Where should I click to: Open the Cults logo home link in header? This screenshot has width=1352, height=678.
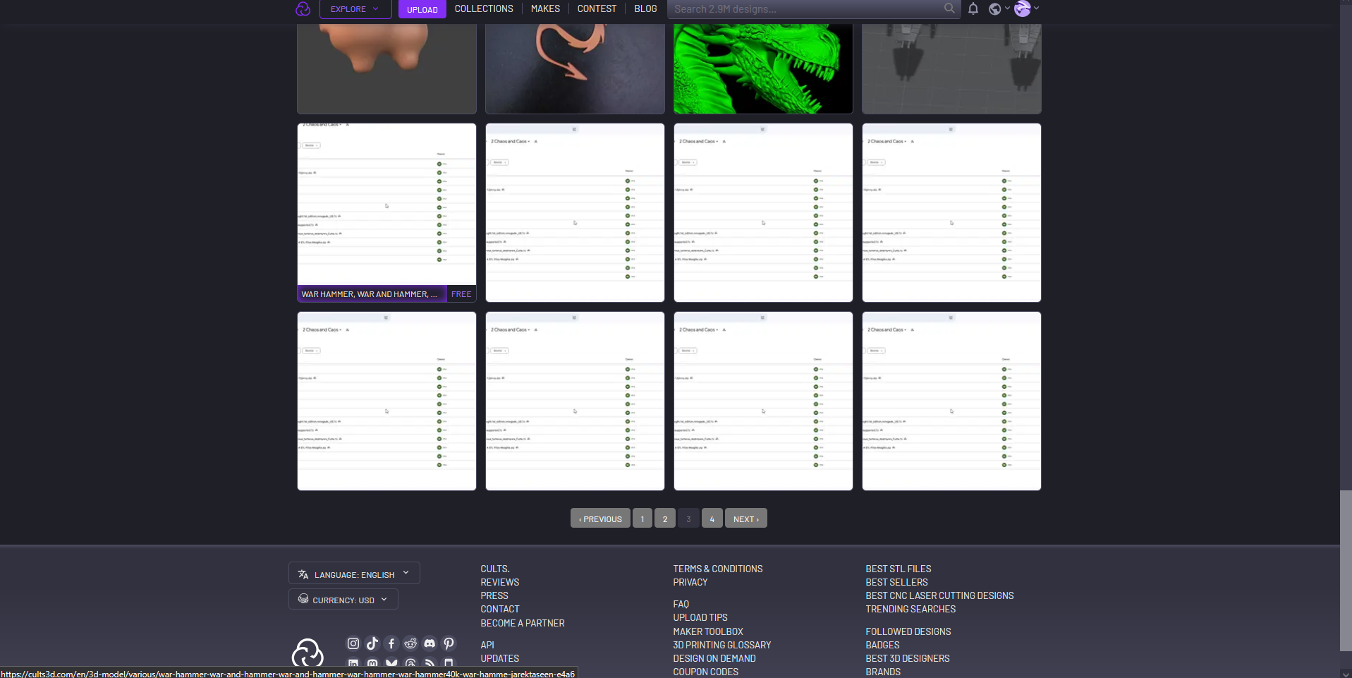click(x=303, y=9)
